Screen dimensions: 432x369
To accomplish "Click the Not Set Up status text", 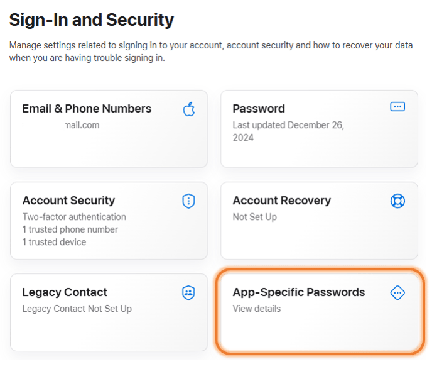I will click(x=255, y=217).
